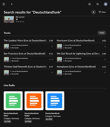Open the orange Deutschlandfunk Kultur station tile

point(34,101)
